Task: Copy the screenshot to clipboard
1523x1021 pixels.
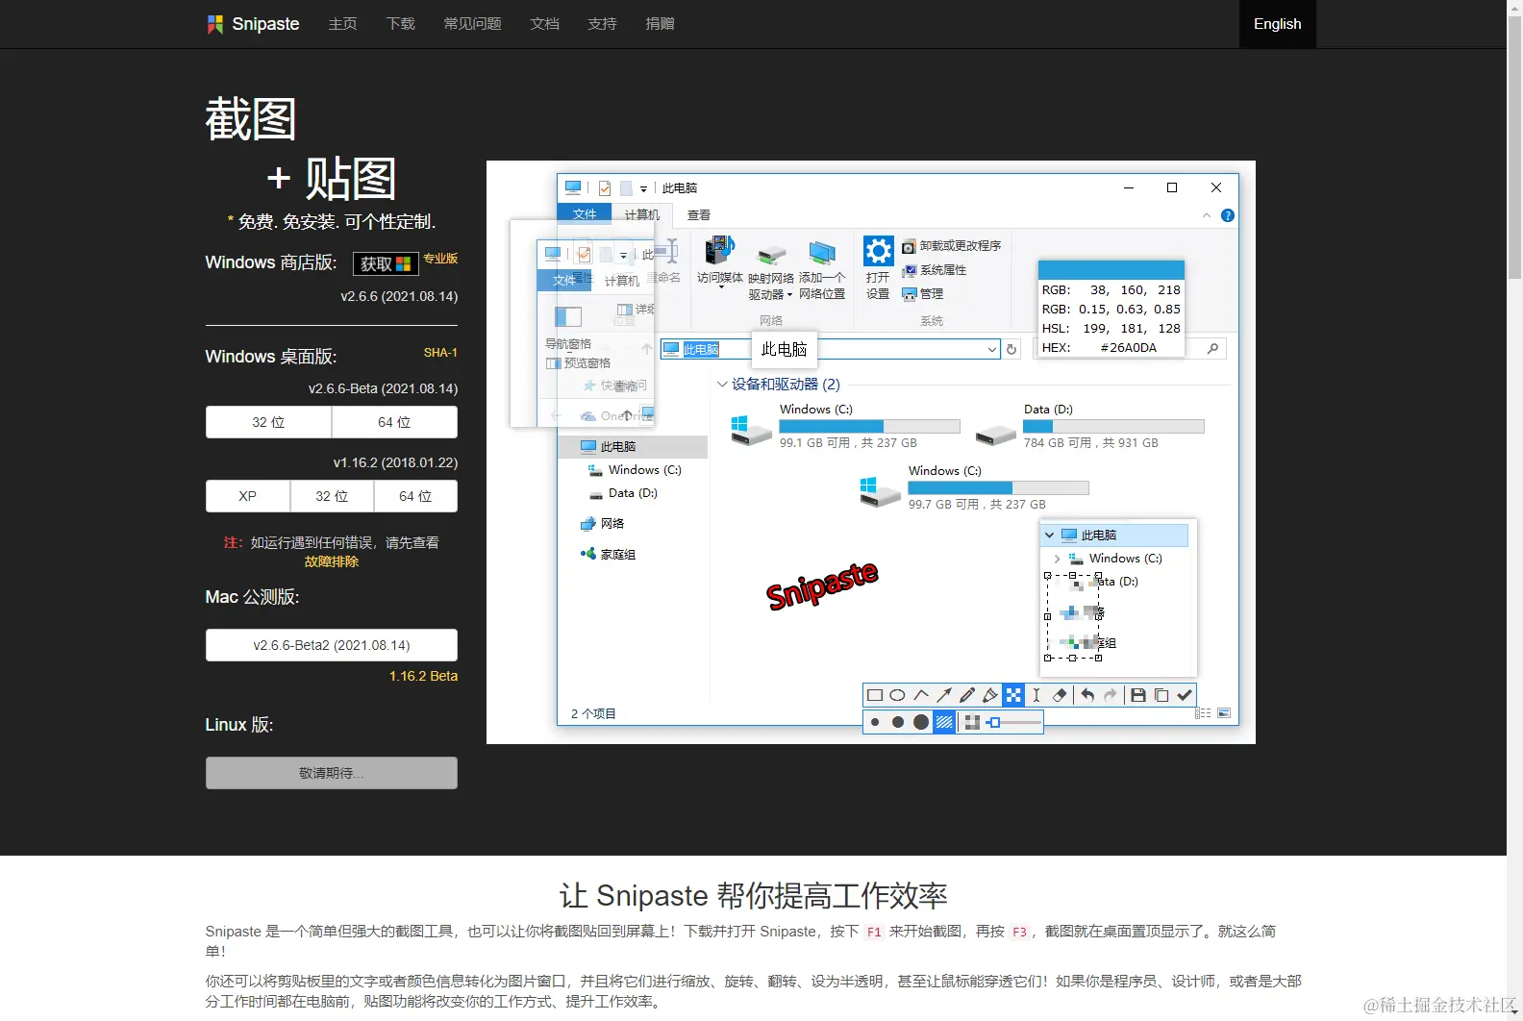Action: (1161, 695)
